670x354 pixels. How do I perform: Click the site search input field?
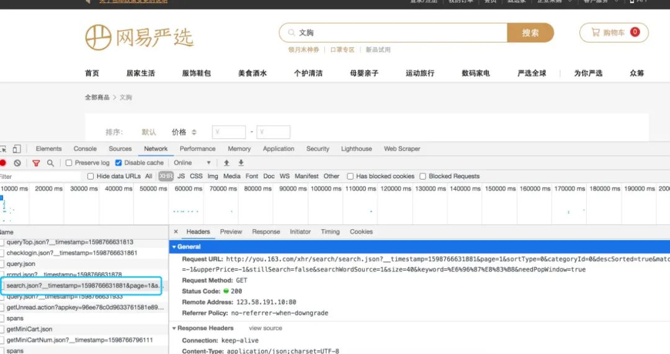coord(393,32)
